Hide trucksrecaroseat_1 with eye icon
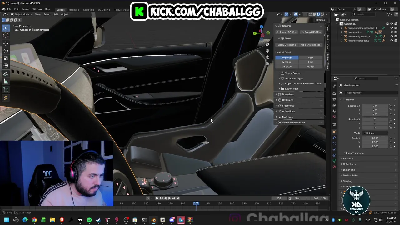The width and height of the screenshot is (400, 225). [392, 40]
